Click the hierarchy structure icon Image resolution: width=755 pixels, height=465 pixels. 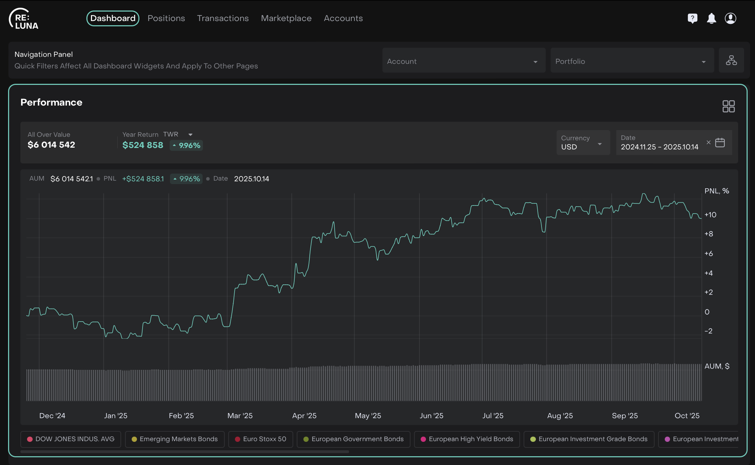click(731, 60)
